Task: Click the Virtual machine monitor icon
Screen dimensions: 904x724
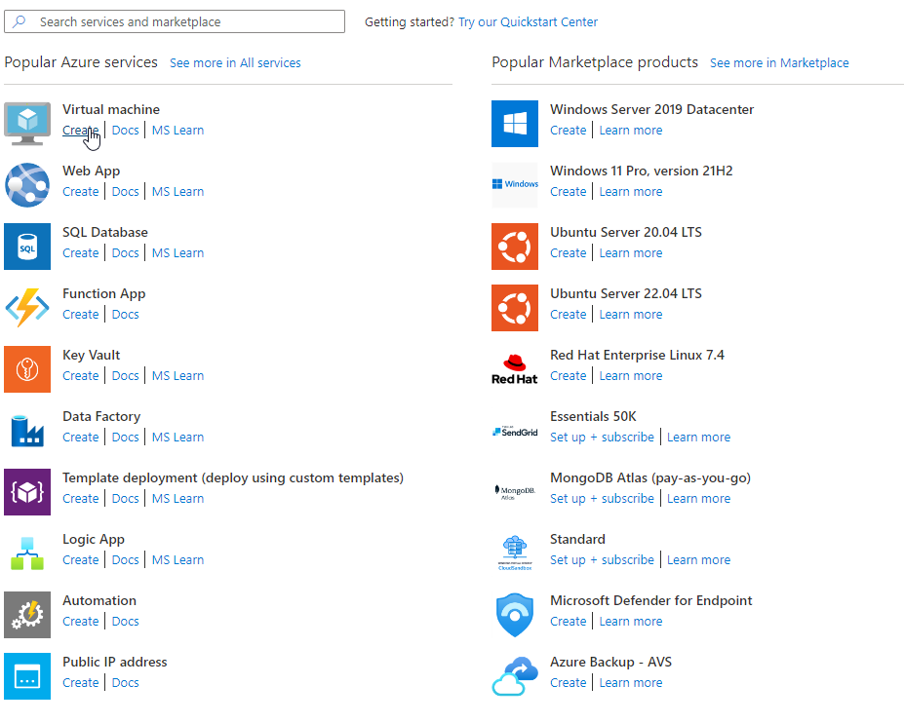Action: point(27,124)
